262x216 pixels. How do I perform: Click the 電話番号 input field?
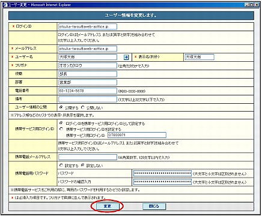[88, 91]
